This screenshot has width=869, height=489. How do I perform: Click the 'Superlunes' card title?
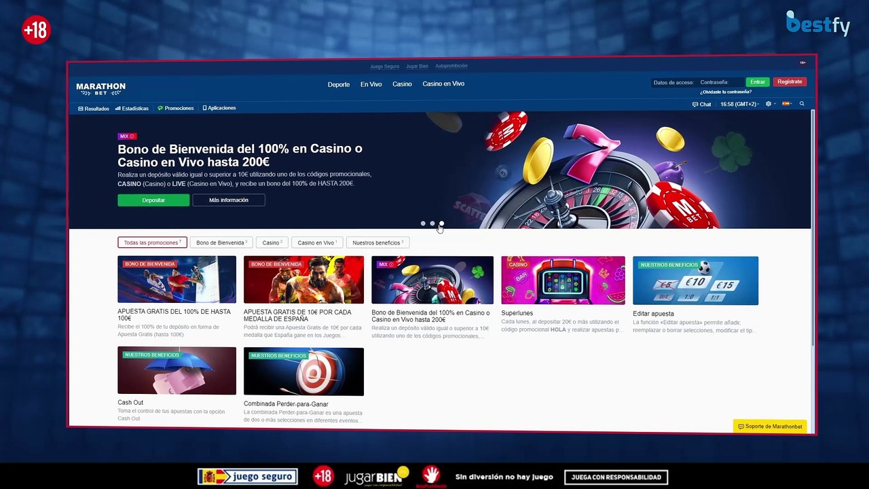(517, 314)
